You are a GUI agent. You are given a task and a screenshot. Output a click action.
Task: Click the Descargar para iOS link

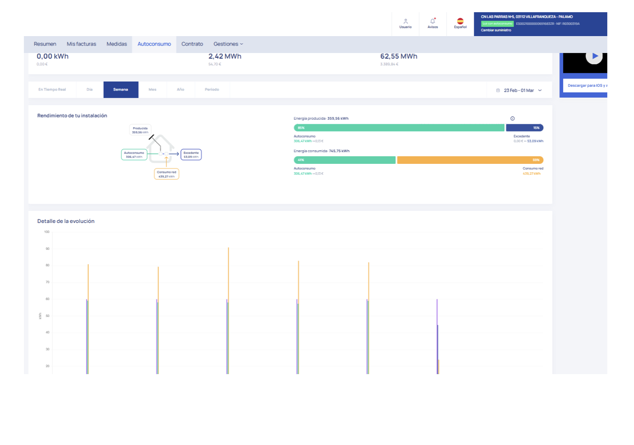click(x=586, y=85)
